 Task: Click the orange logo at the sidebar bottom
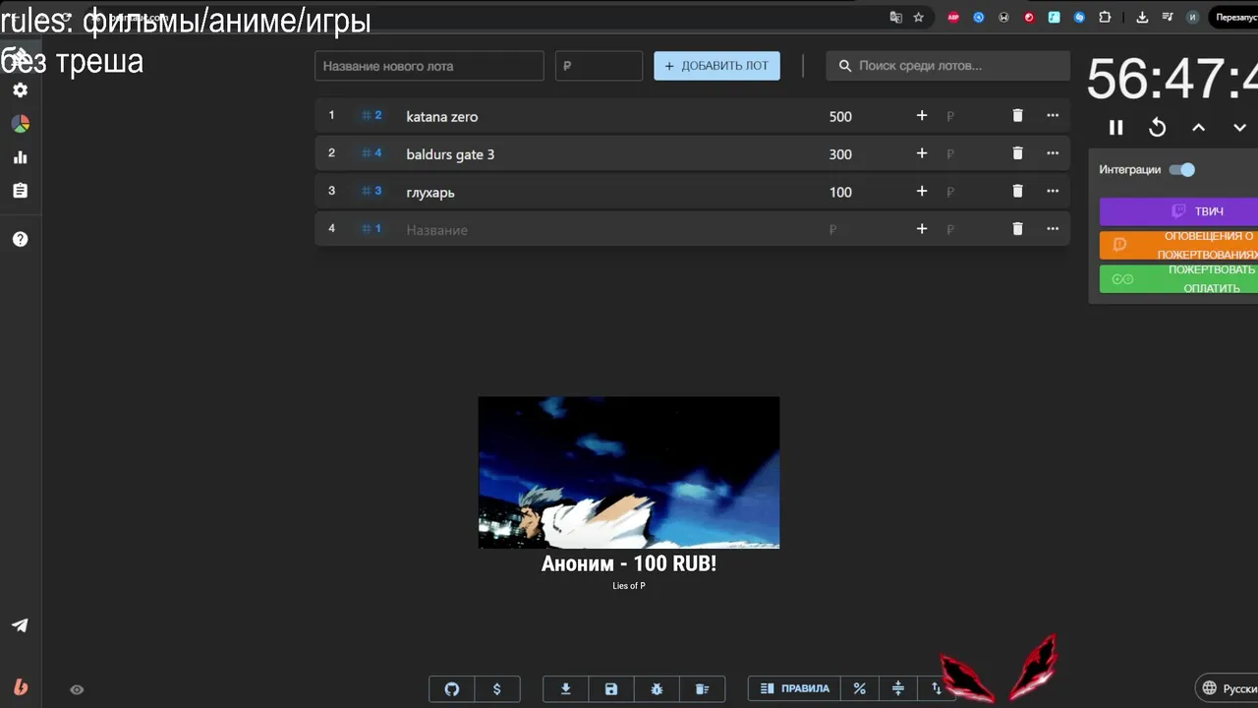coord(20,686)
